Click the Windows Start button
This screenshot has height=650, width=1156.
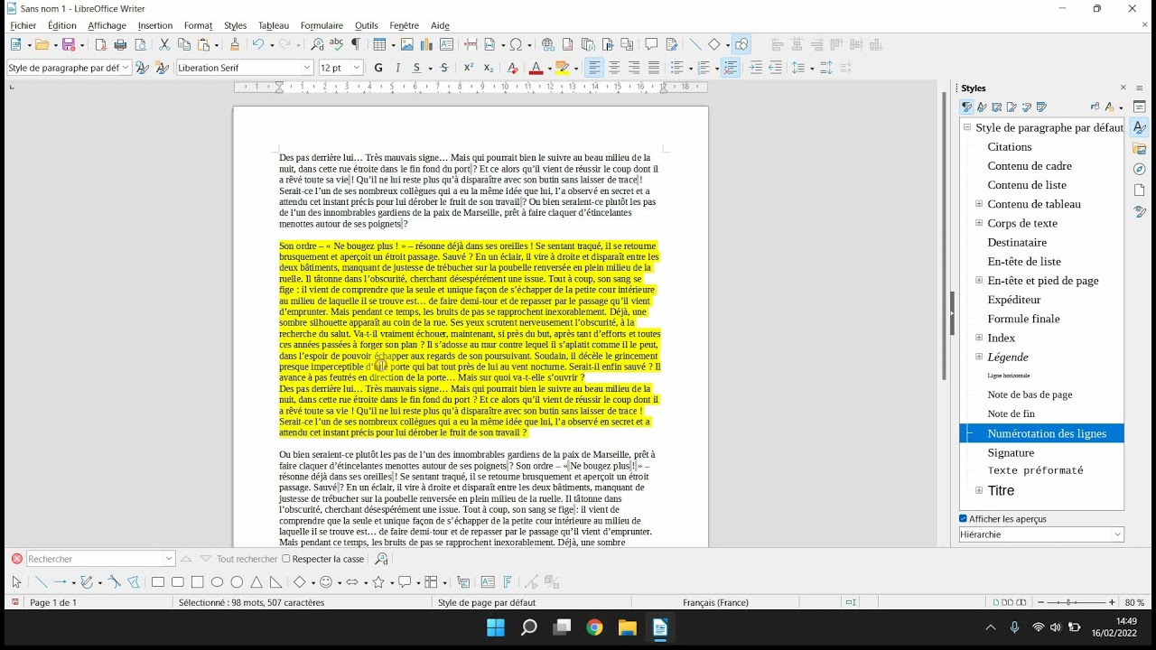(496, 628)
